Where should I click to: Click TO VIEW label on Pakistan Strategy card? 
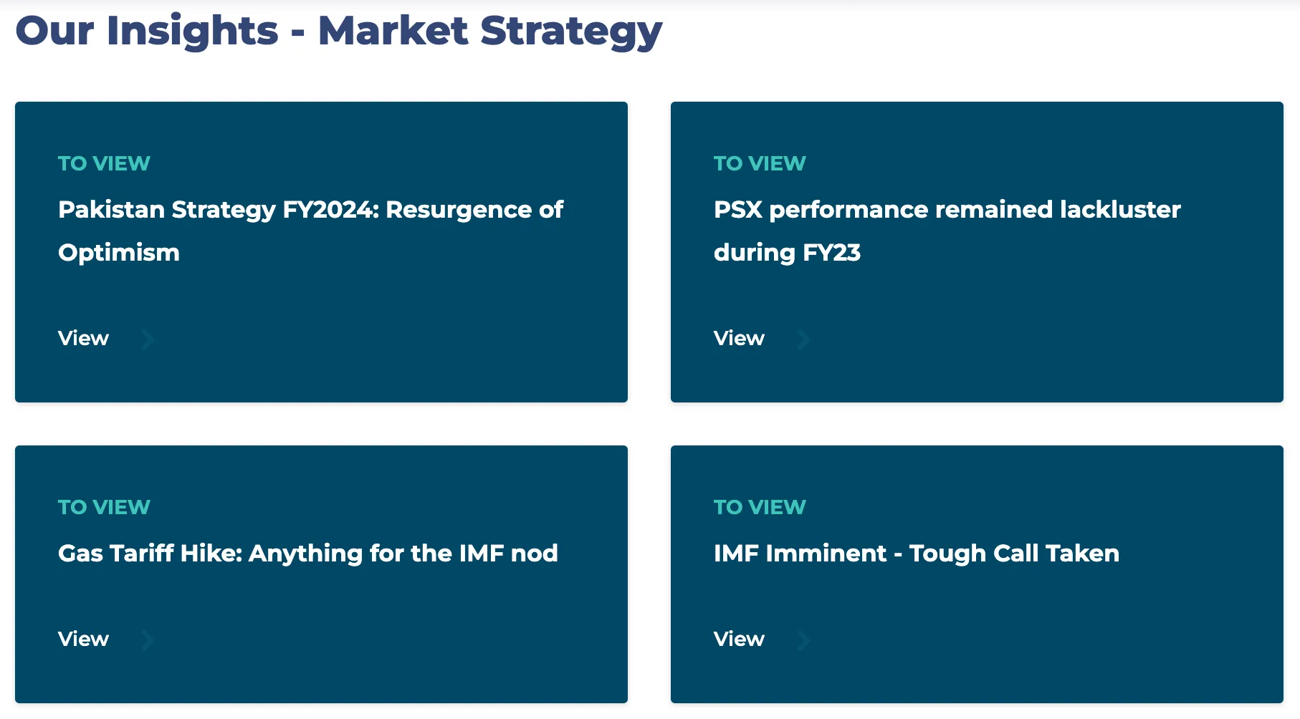(104, 163)
